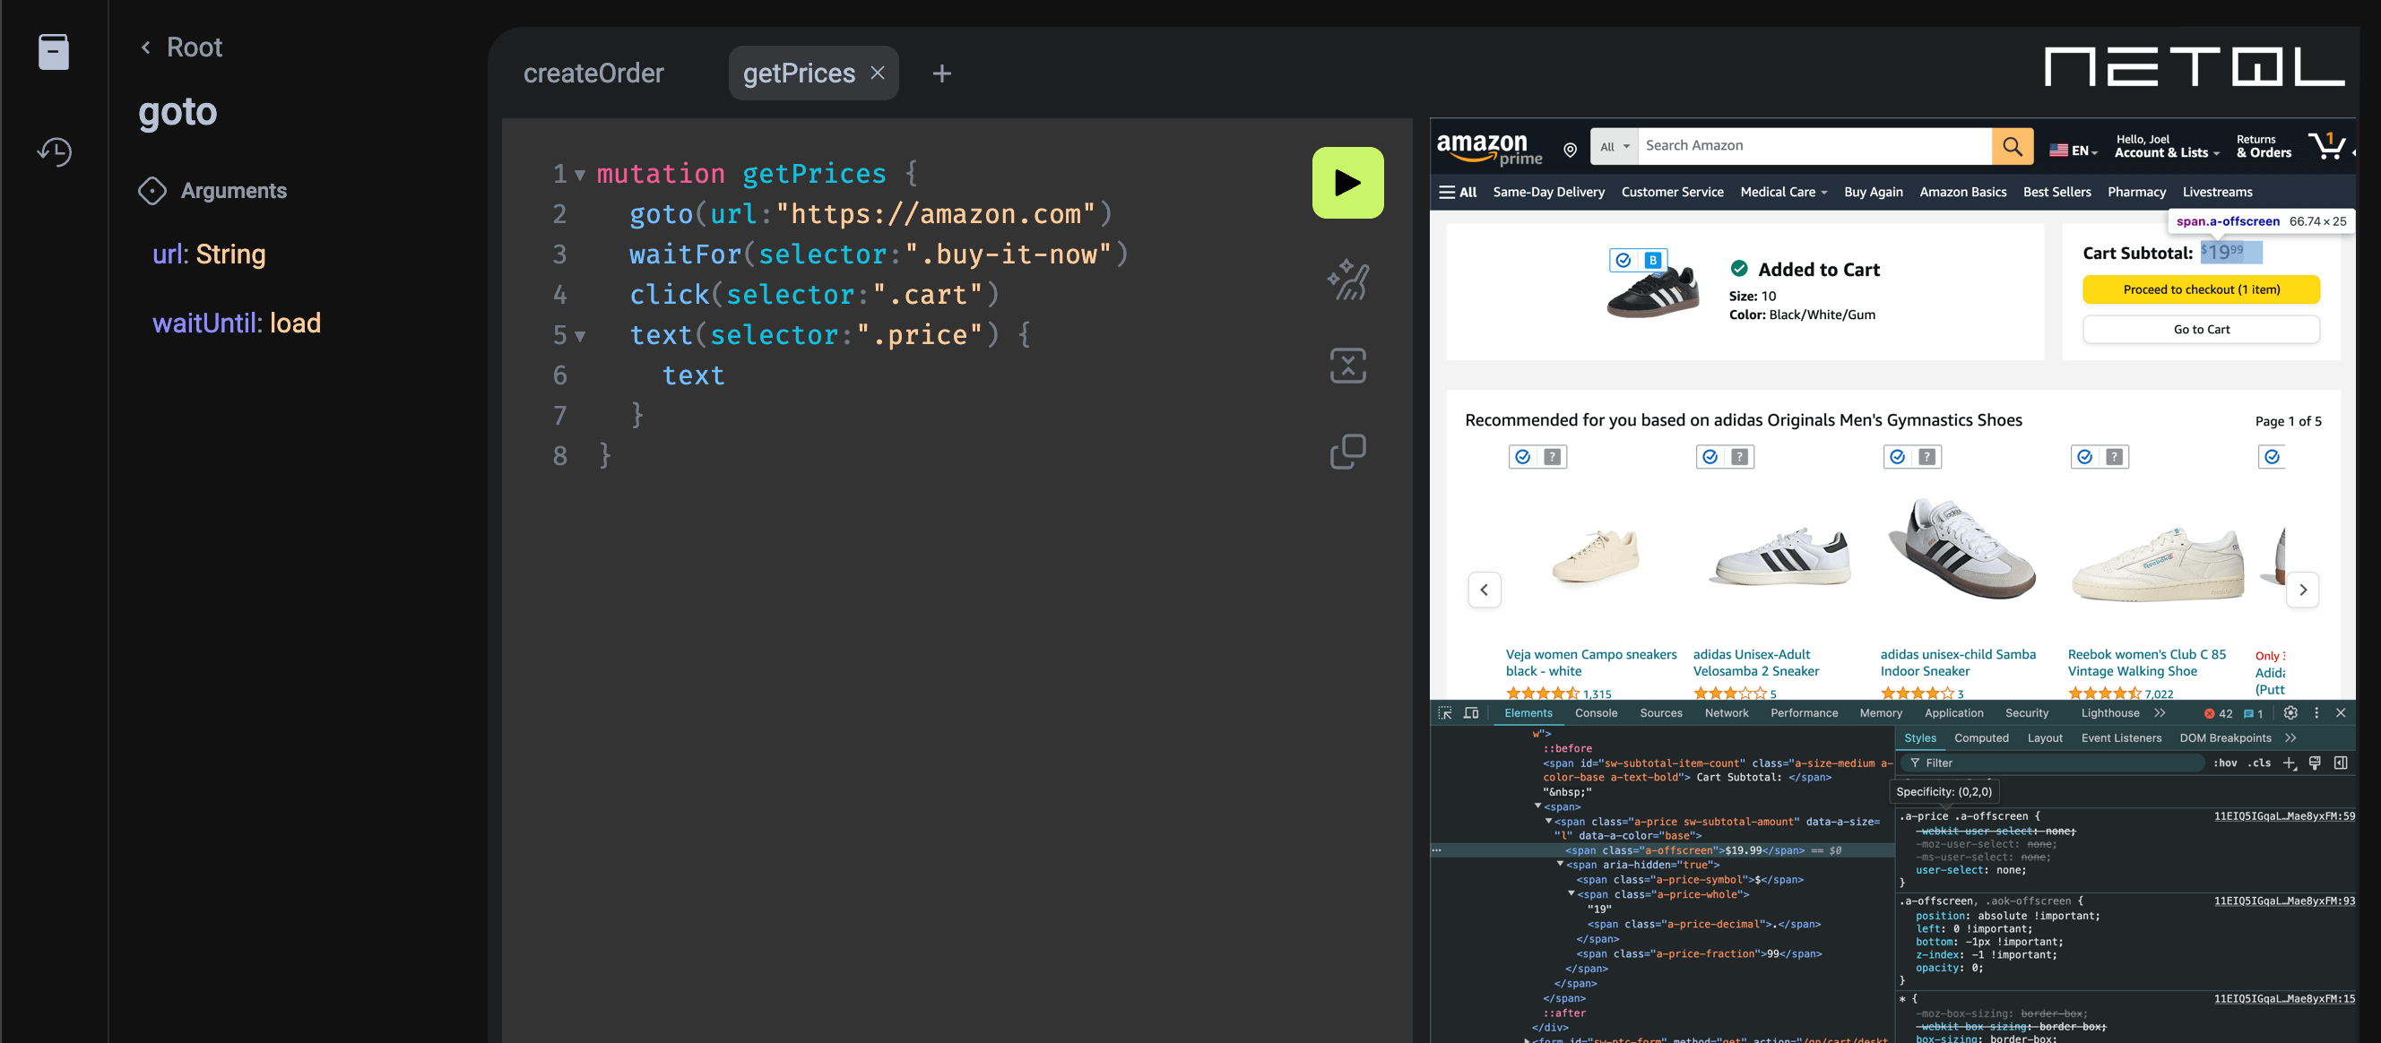The width and height of the screenshot is (2381, 1043).
Task: Switch to DevTools Console tab
Action: tap(1596, 712)
